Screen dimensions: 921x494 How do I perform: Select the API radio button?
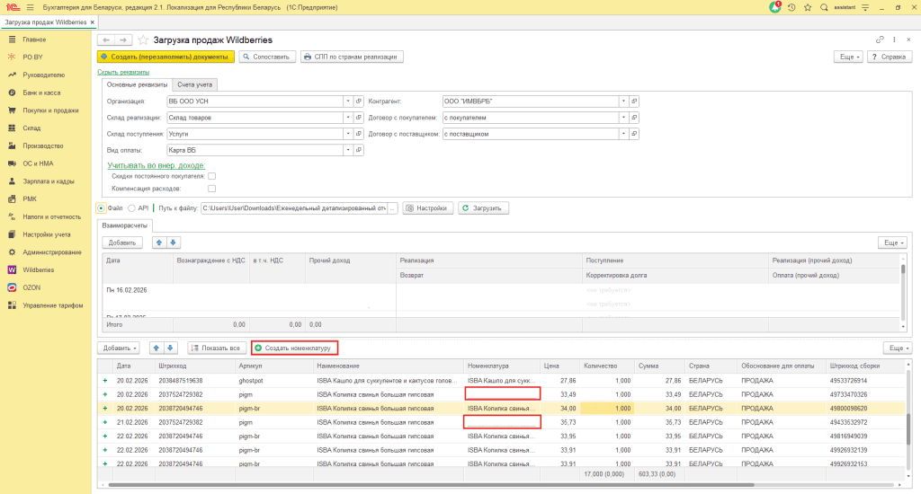pyautogui.click(x=131, y=208)
